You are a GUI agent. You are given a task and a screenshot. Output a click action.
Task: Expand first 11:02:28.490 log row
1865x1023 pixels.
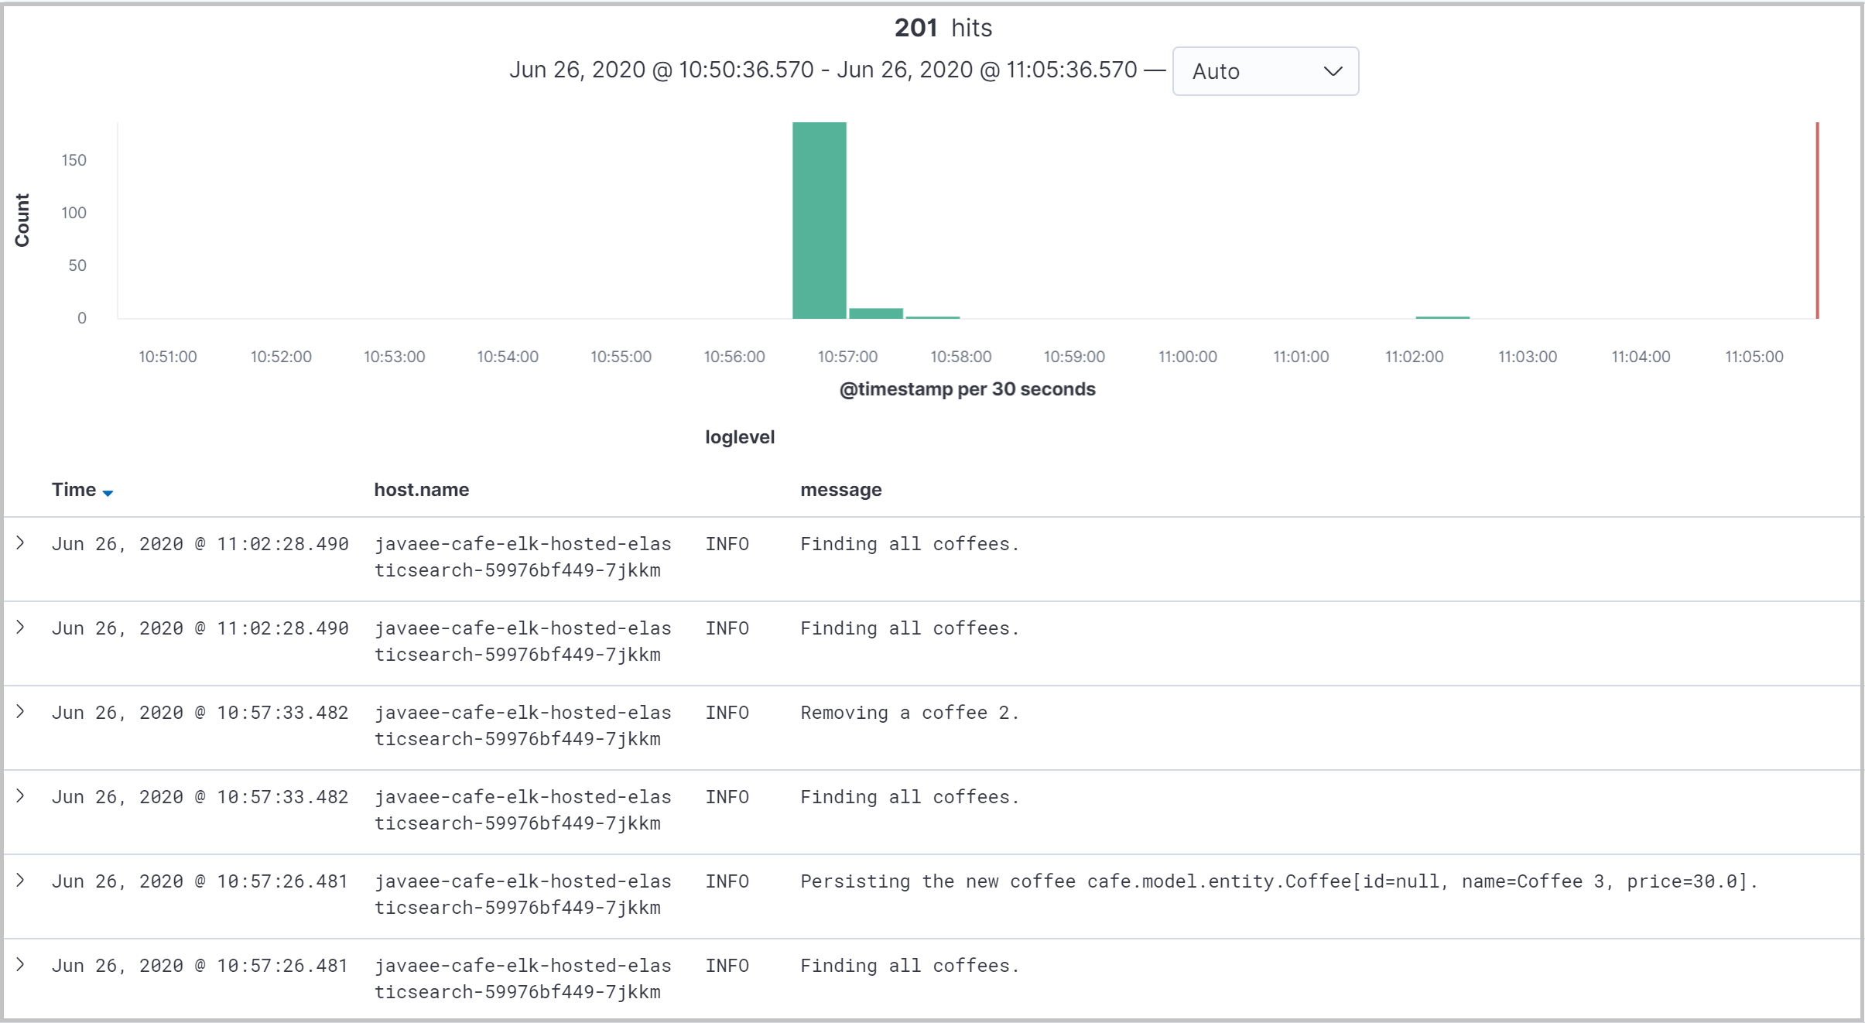coord(21,543)
